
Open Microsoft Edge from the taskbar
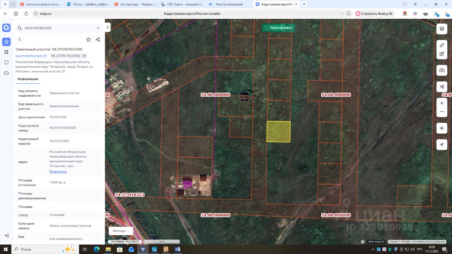[x=97, y=249]
